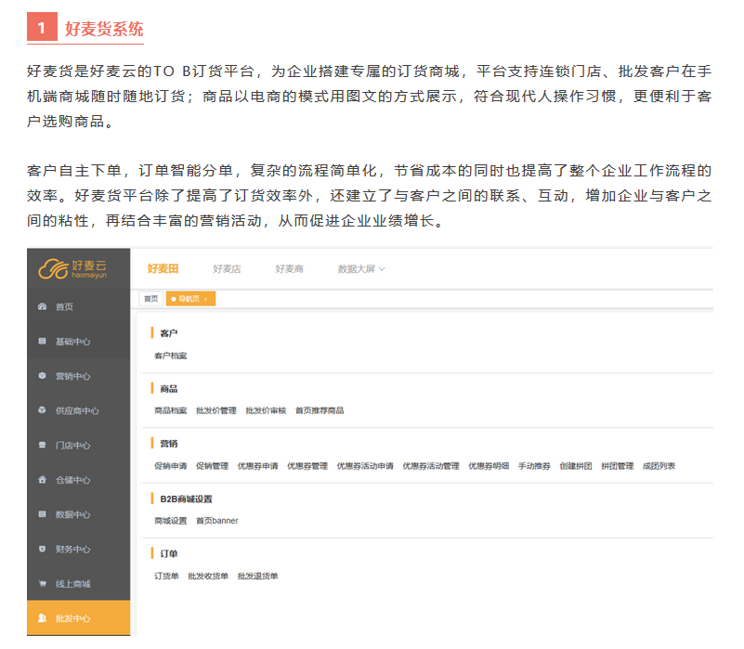Open 促销申请 link
This screenshot has height=649, width=744.
pyautogui.click(x=170, y=466)
